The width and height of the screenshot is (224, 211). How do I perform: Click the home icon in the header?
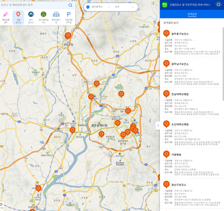pos(219,4)
